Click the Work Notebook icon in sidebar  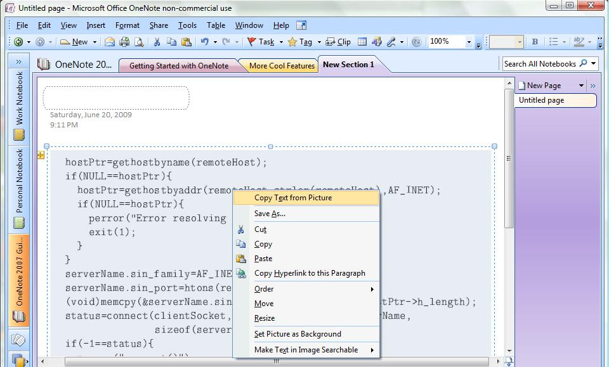tap(18, 134)
